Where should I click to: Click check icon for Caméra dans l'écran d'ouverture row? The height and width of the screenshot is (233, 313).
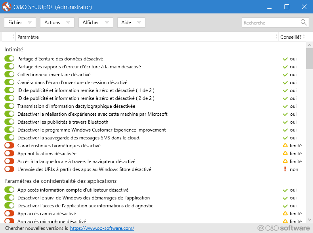pyautogui.click(x=285, y=83)
